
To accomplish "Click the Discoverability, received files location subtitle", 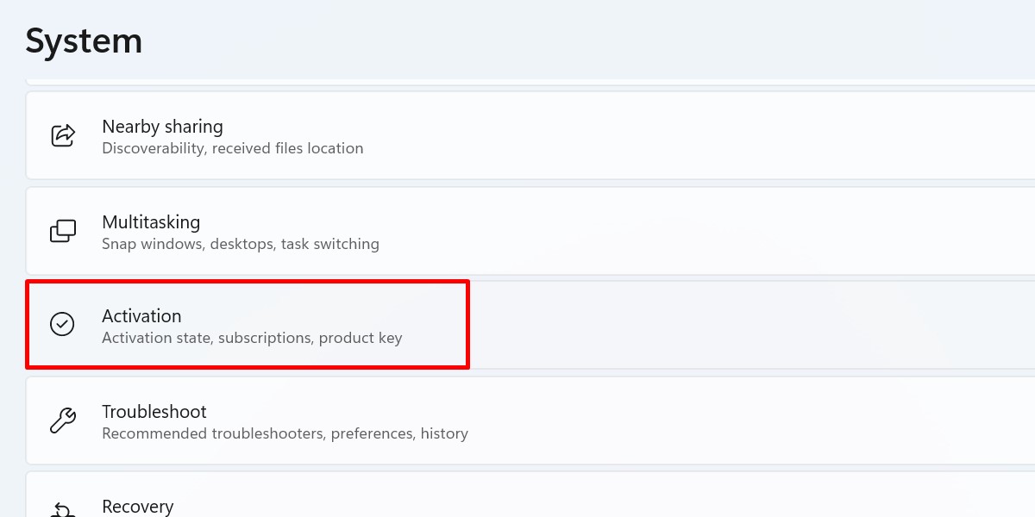I will [233, 148].
